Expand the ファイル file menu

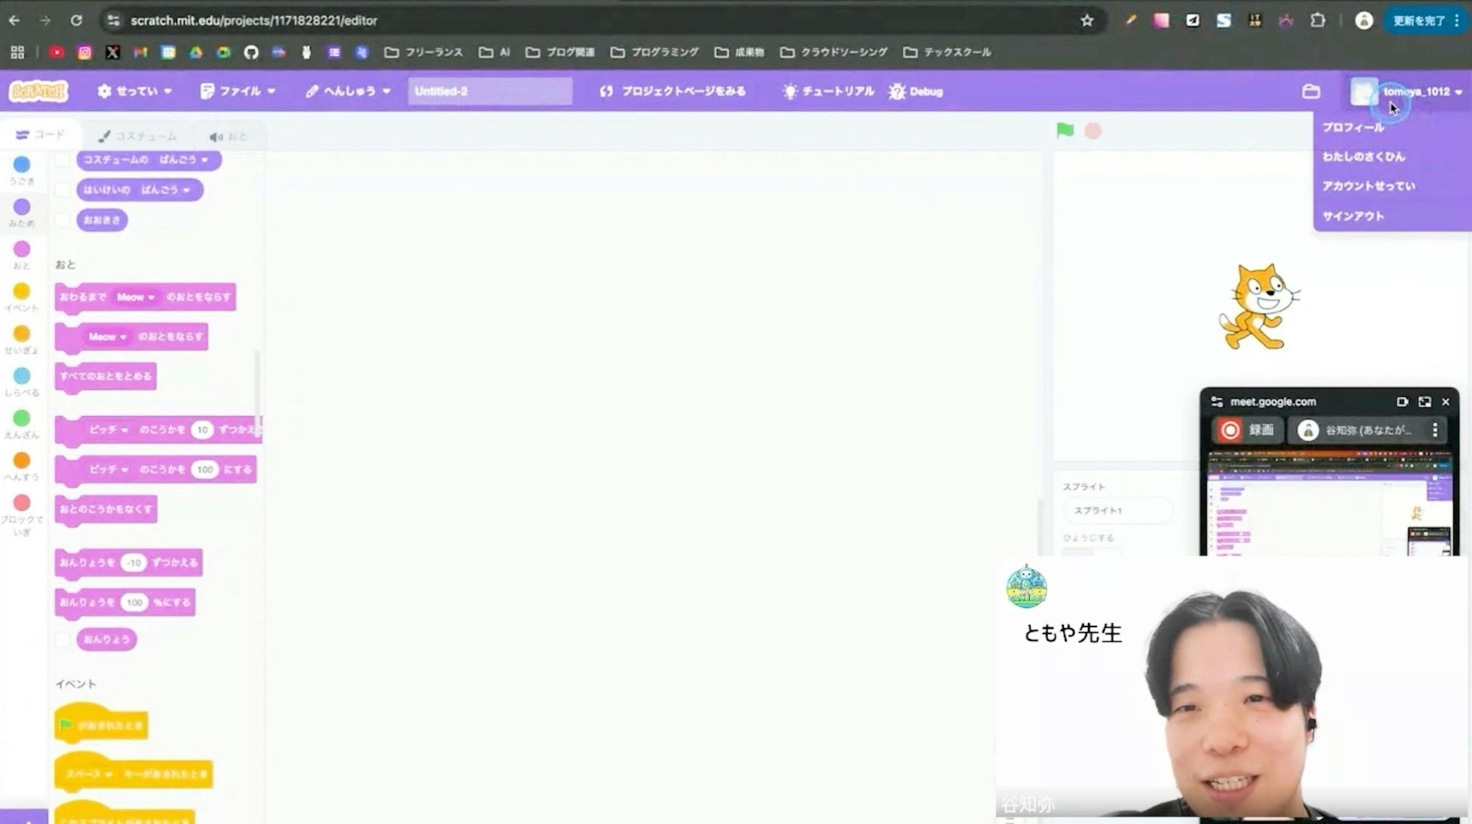click(238, 91)
